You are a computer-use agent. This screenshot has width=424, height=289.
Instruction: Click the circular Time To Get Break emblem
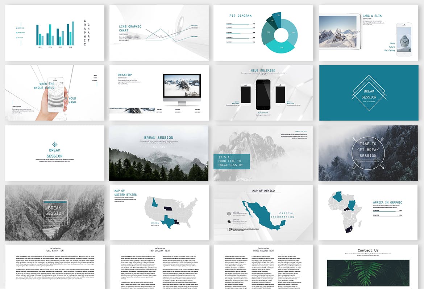click(x=368, y=154)
